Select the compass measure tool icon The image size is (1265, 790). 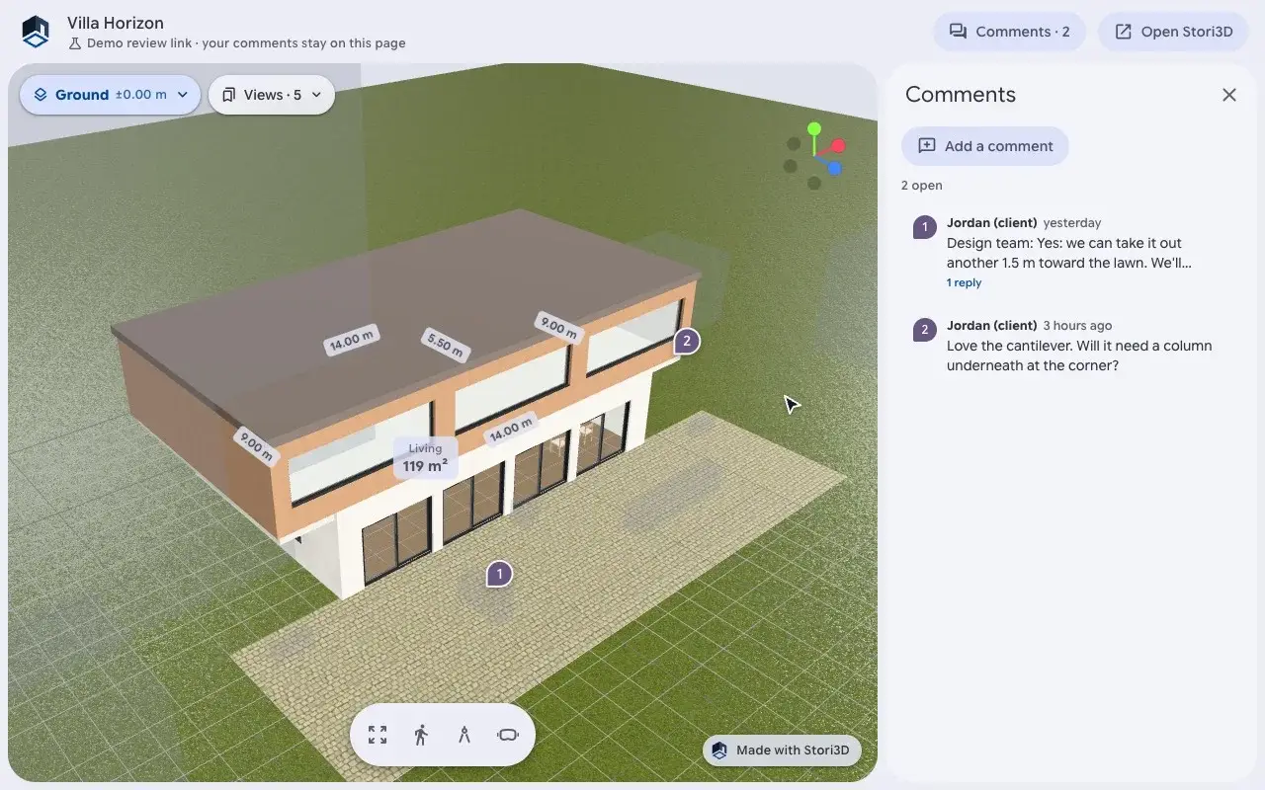(464, 735)
